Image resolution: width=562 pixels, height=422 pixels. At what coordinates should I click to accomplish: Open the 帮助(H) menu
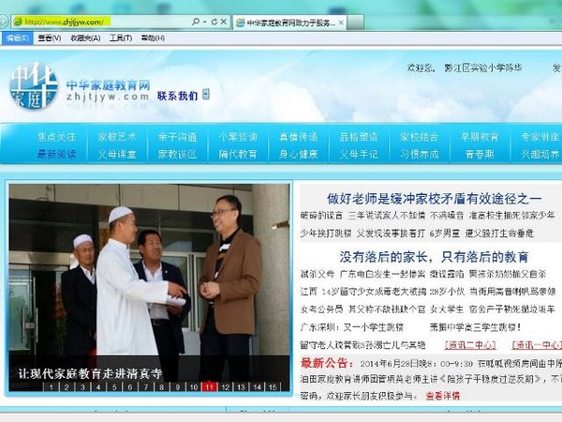point(152,38)
